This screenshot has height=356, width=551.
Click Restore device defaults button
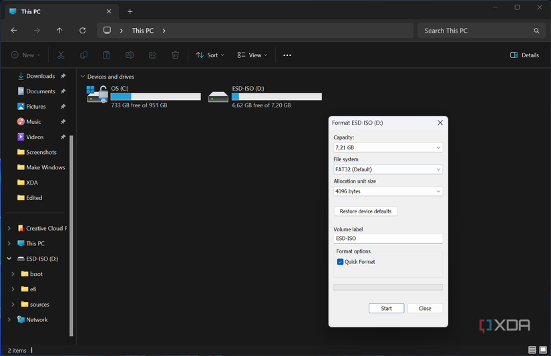(x=365, y=211)
